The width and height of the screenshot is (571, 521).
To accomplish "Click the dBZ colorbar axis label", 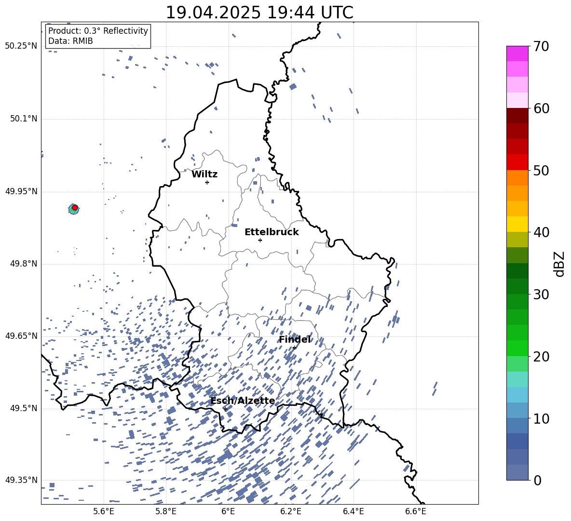I will 560,264.
